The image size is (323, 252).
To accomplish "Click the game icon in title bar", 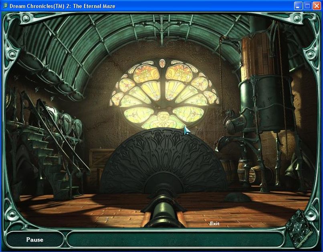I will [x=6, y=6].
